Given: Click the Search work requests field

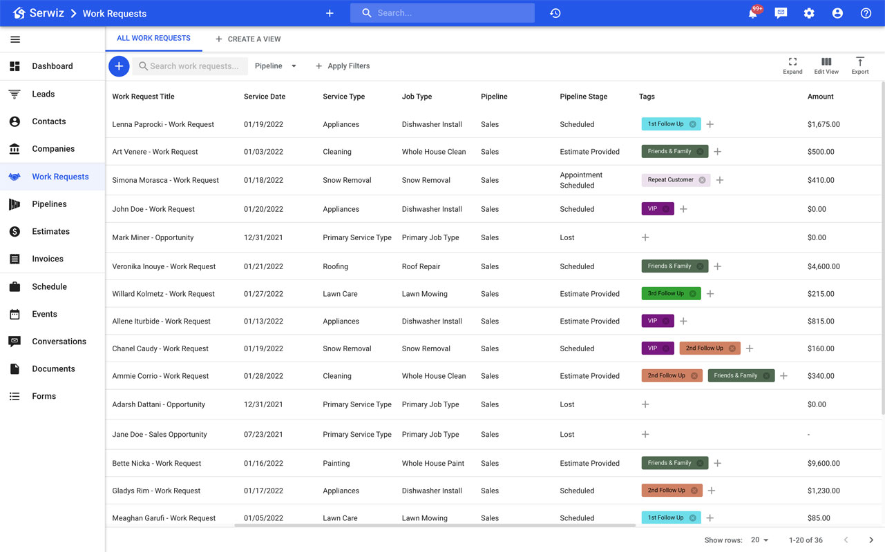Looking at the screenshot, I should click(190, 66).
